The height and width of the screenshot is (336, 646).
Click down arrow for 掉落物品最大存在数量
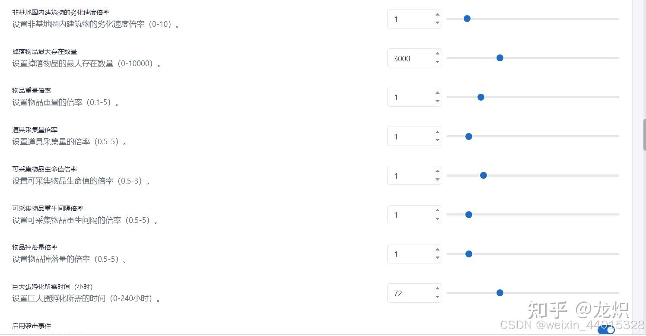(x=437, y=62)
